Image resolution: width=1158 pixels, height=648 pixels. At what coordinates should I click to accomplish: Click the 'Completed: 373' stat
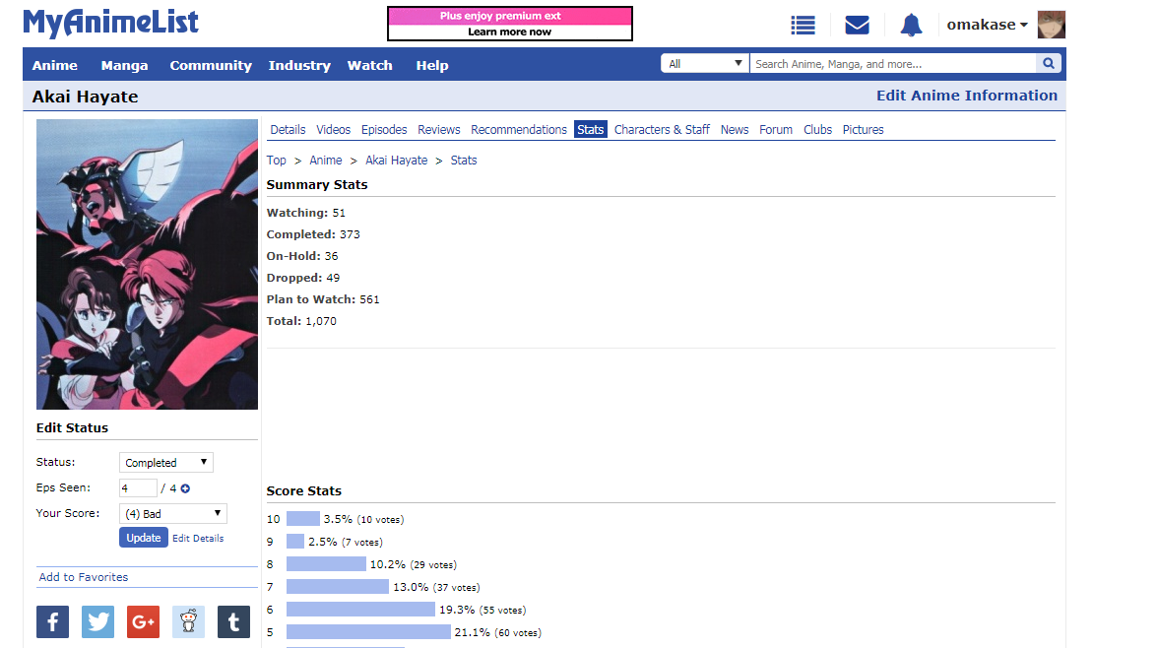click(313, 234)
